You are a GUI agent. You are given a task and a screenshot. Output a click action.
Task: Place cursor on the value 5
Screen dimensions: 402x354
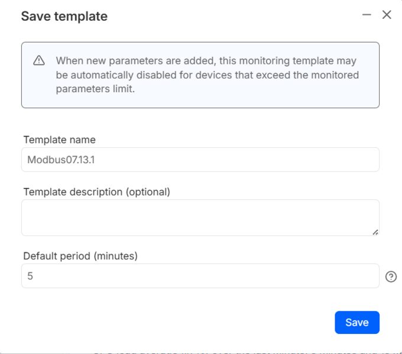(30, 276)
